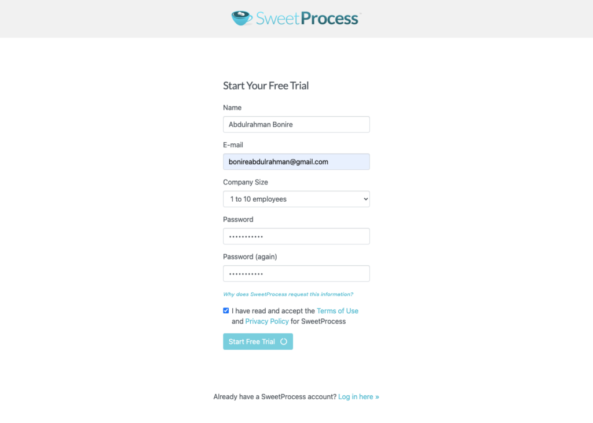Click the "Name" field label
The image size is (593, 423).
point(232,107)
